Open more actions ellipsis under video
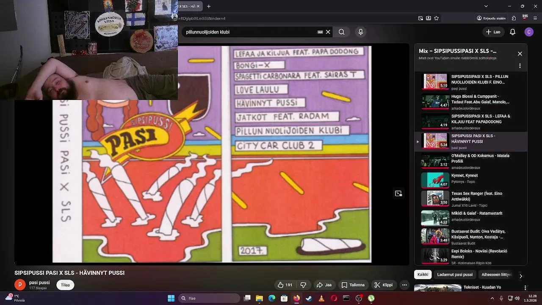542x305 pixels. [x=404, y=285]
